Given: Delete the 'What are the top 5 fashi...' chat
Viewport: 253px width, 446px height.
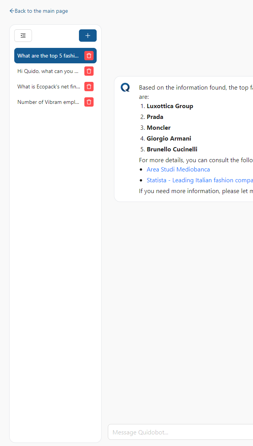Looking at the screenshot, I should 89,56.
